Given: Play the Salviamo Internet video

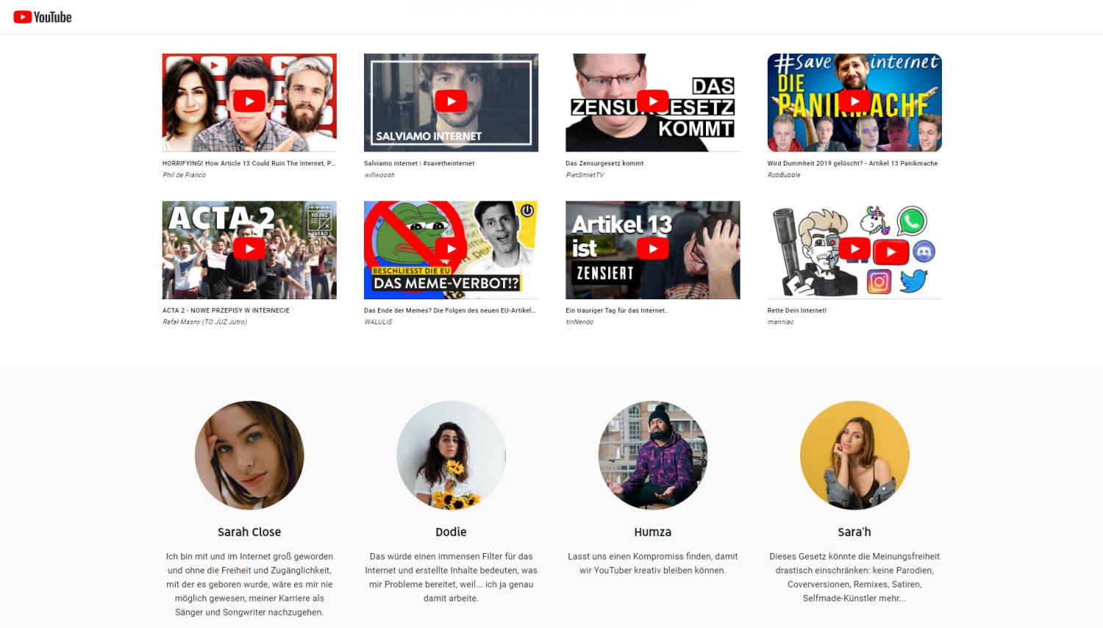Looking at the screenshot, I should (451, 101).
